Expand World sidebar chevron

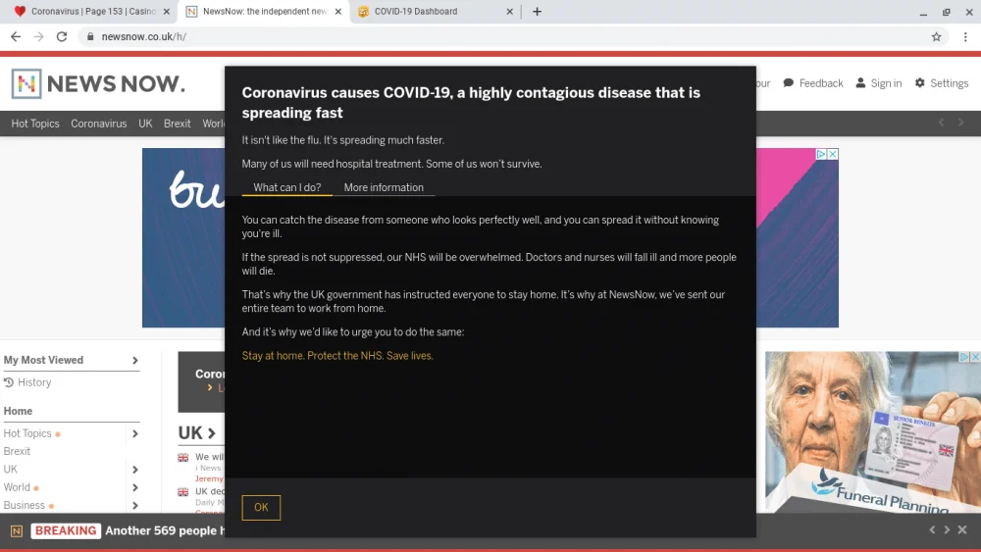point(134,487)
